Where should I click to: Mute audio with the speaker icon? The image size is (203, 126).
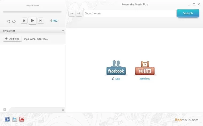click(x=51, y=21)
